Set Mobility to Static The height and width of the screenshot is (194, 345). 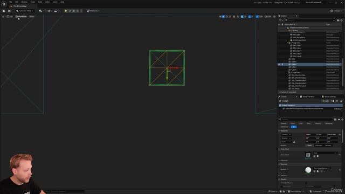(309, 145)
